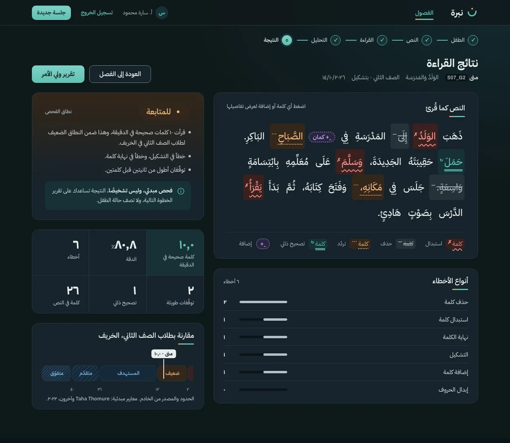This screenshot has height=443, width=510.
Task: Click the inserted word chip كمان
Action: pyautogui.click(x=322, y=137)
